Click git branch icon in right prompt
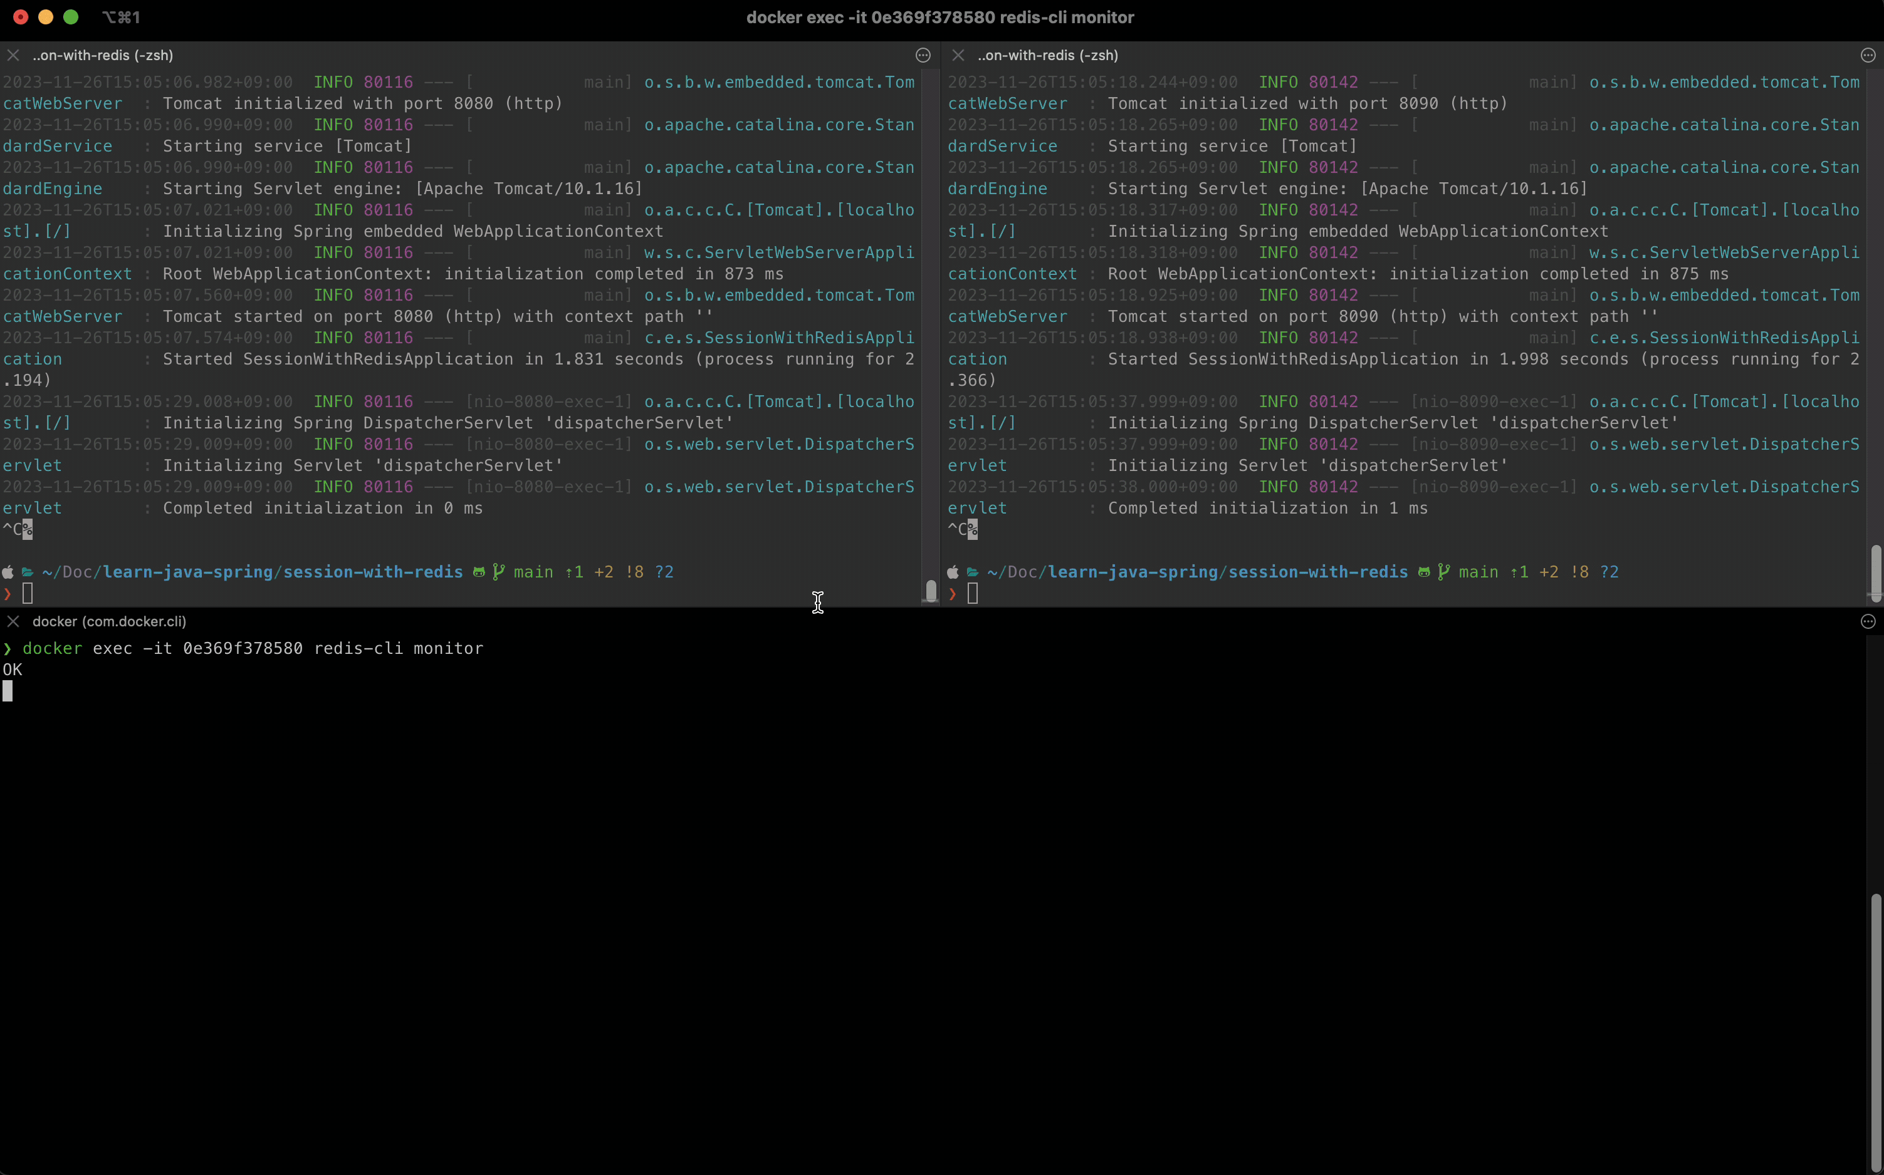Screen dimensions: 1884x1175 (x=1443, y=572)
